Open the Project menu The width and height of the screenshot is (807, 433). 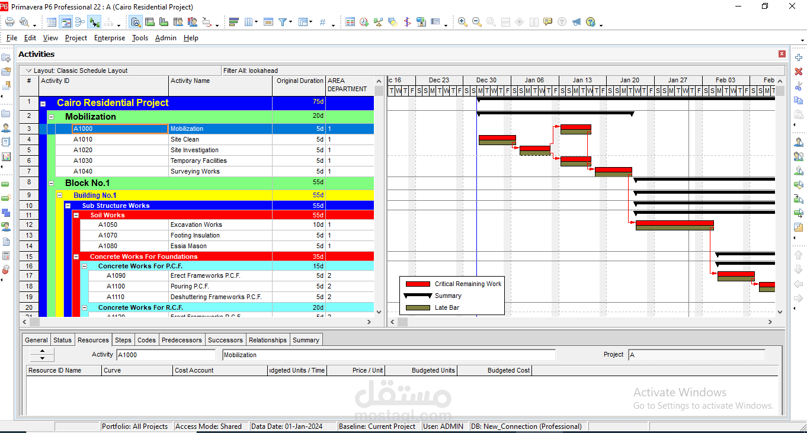tap(76, 38)
